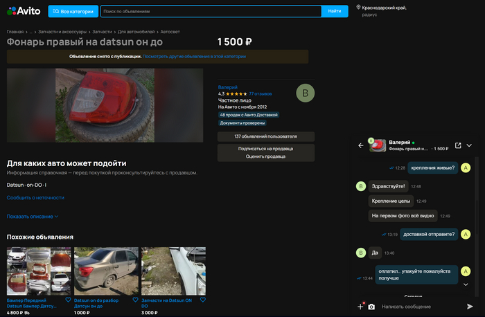Click the message Здравствуйте!
Viewport: 485px width, 317px height.
388,186
